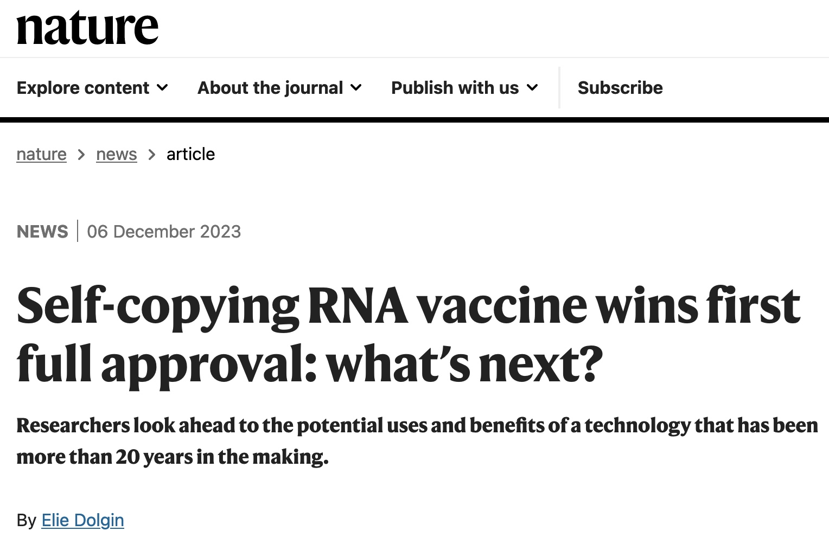Click the nature logo
The image size is (829, 537).
87,28
